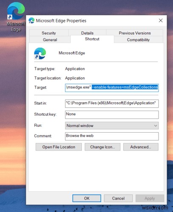
Task: Click the Open File Location button
Action: click(59, 147)
